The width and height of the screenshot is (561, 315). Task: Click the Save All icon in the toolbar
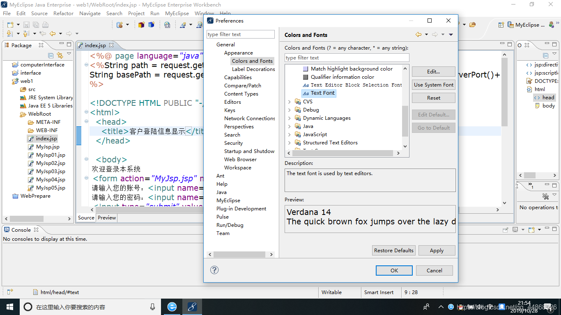[35, 25]
